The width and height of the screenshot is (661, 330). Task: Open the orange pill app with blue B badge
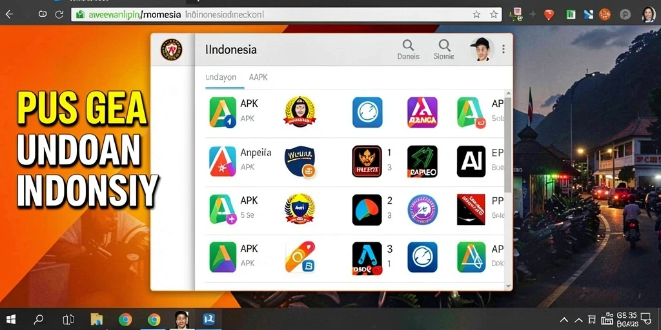tap(300, 257)
